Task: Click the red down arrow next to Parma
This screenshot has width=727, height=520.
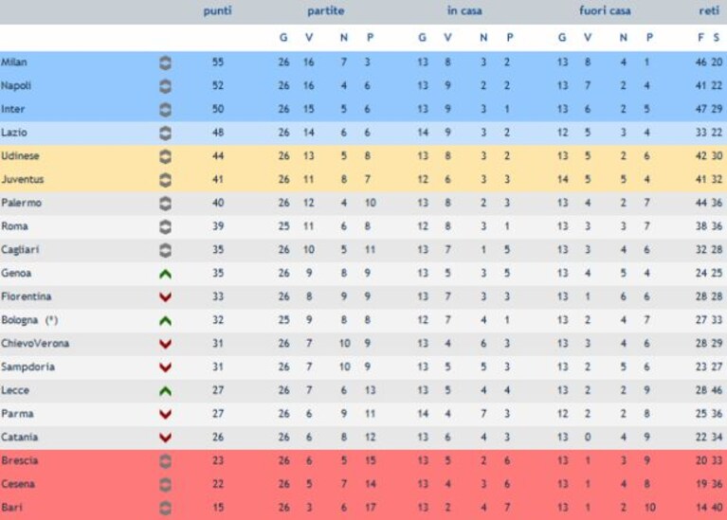Action: tap(166, 414)
